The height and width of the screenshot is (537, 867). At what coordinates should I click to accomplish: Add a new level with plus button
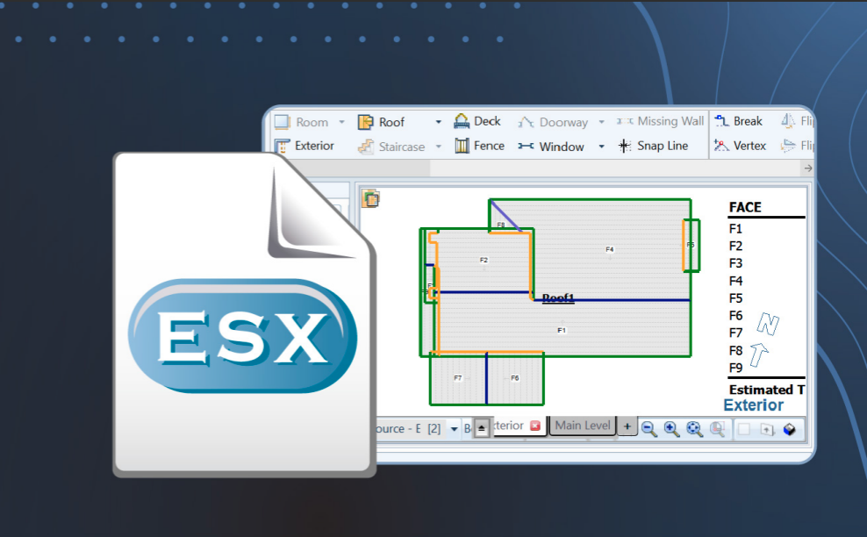click(627, 426)
